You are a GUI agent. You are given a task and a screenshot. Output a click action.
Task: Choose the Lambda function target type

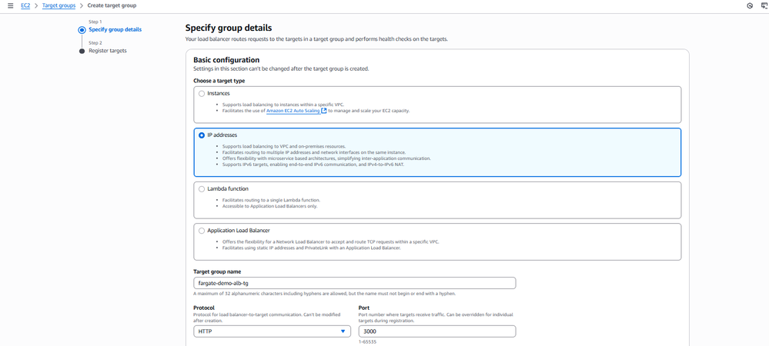coord(202,188)
